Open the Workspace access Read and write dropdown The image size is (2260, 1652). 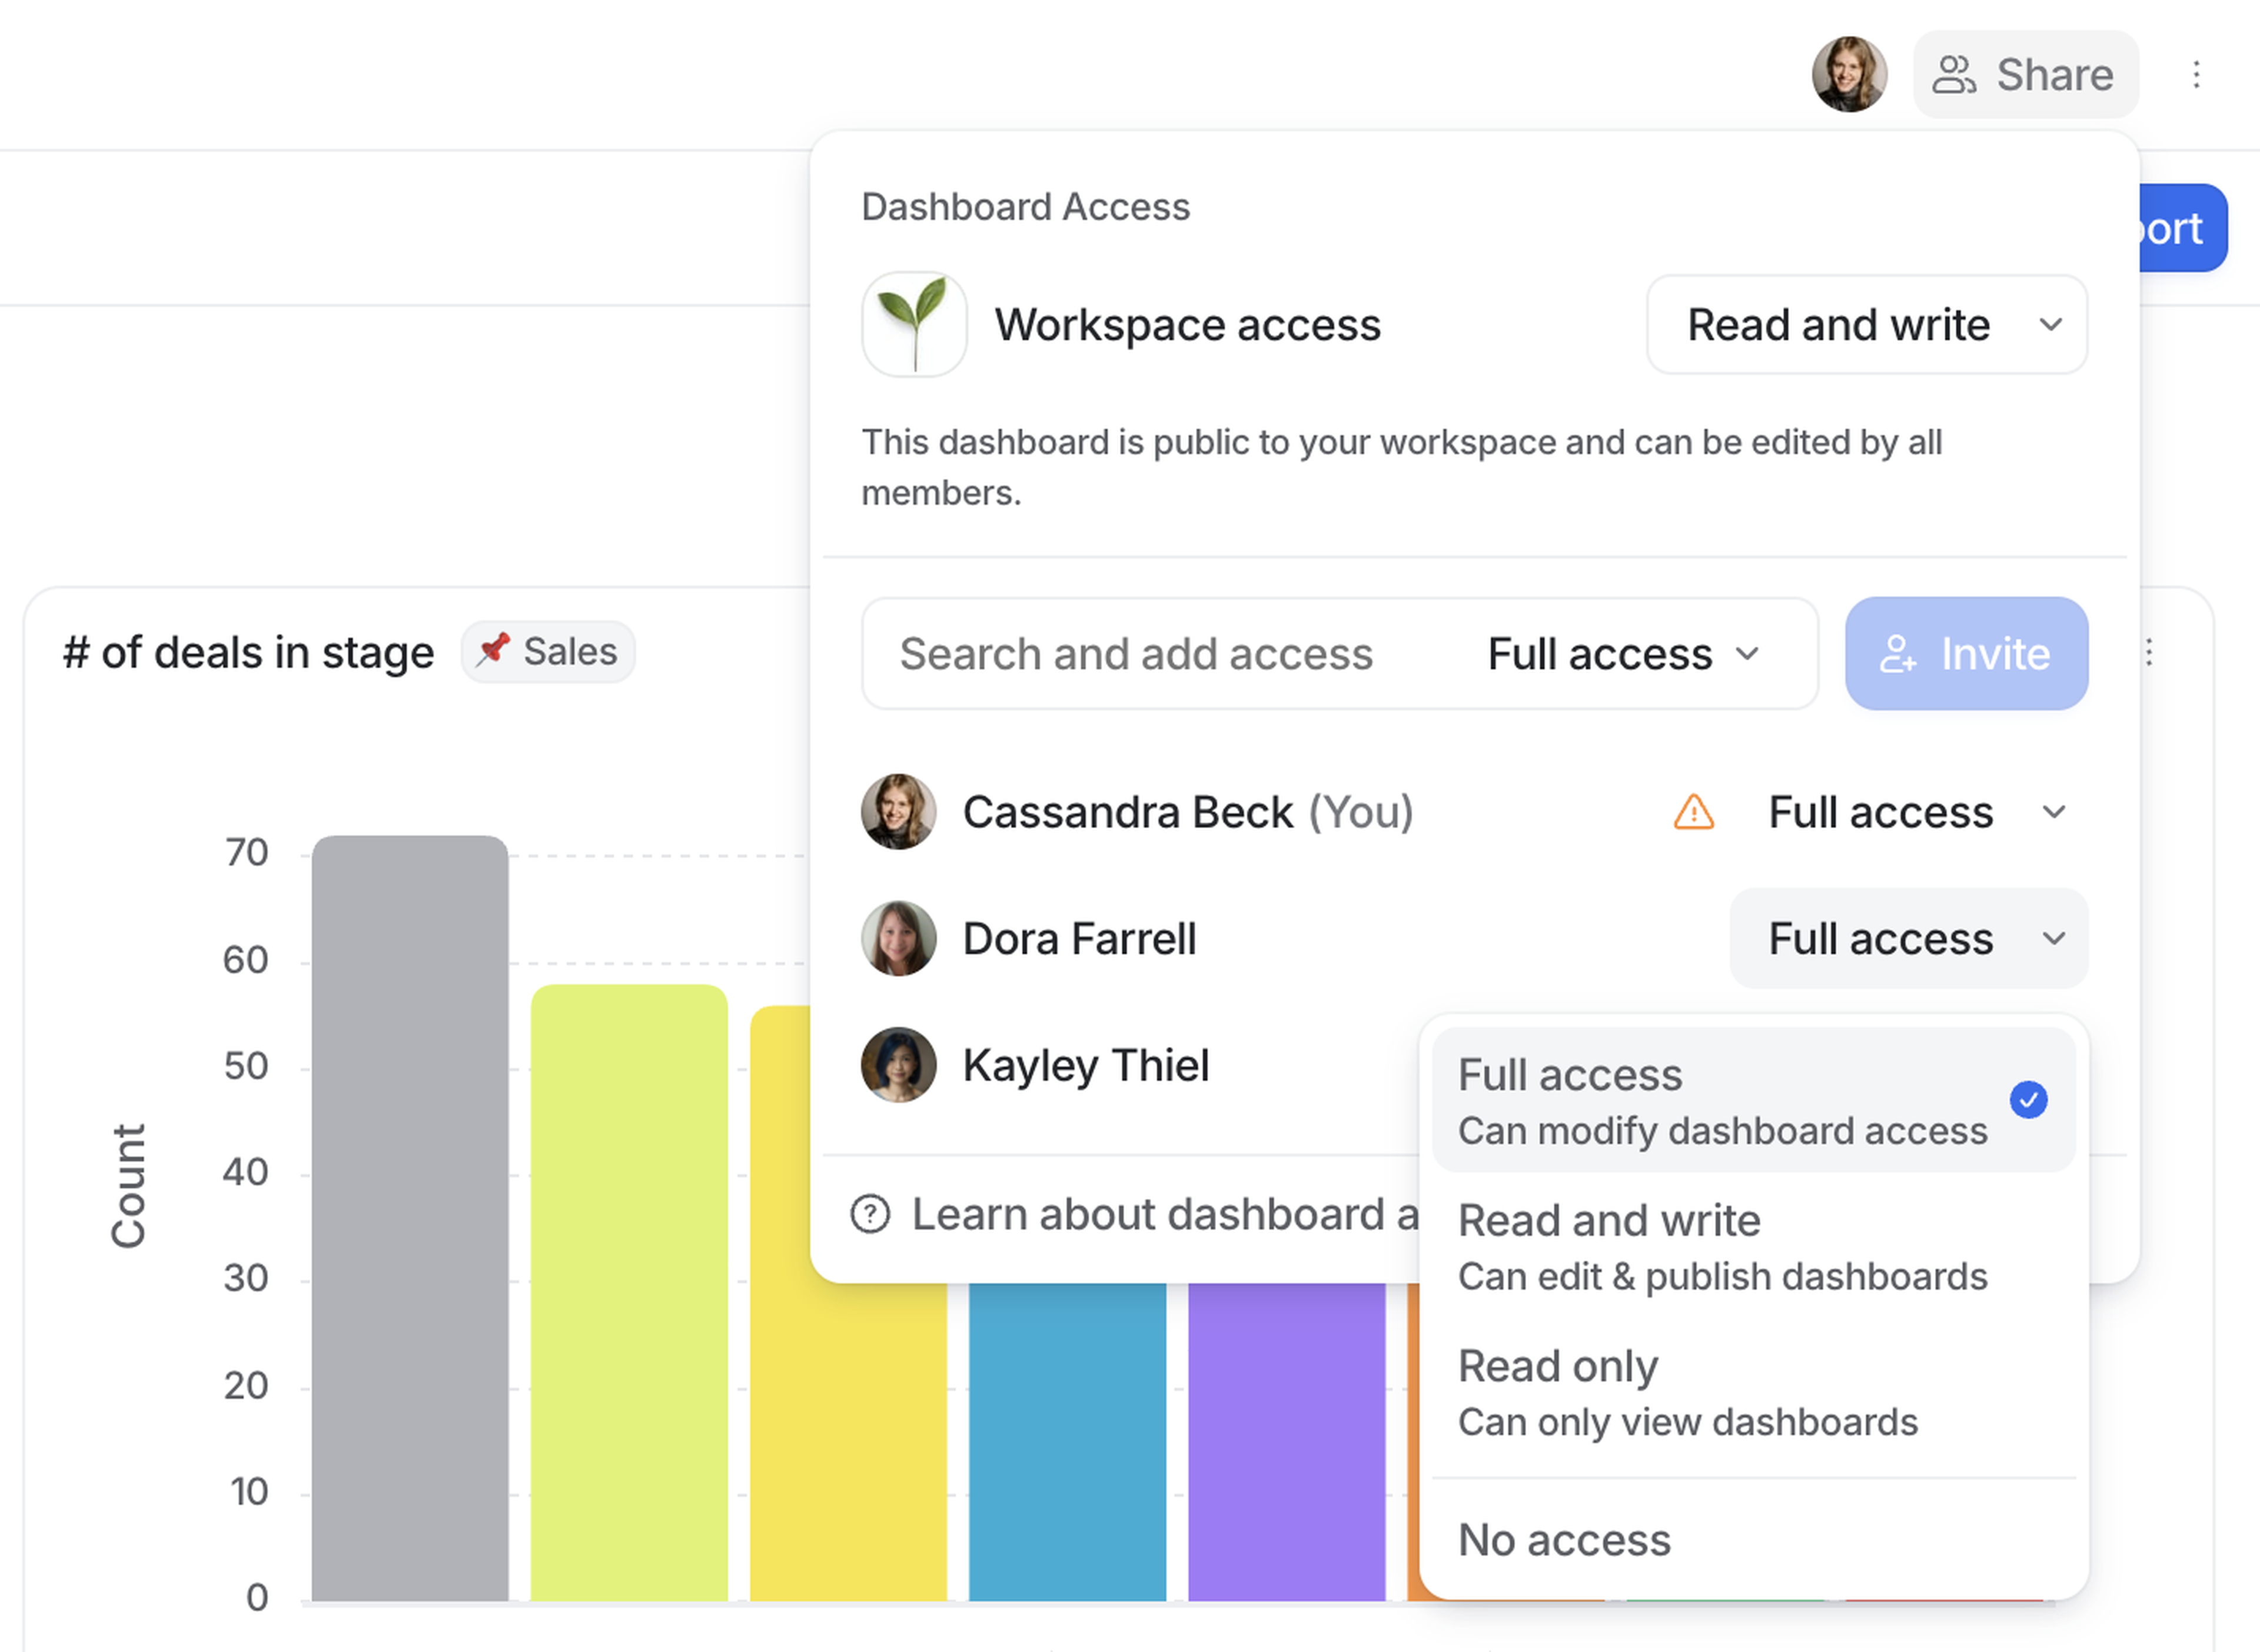pyautogui.click(x=1866, y=325)
